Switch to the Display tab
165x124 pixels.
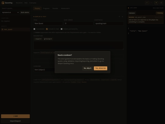coord(37,9)
